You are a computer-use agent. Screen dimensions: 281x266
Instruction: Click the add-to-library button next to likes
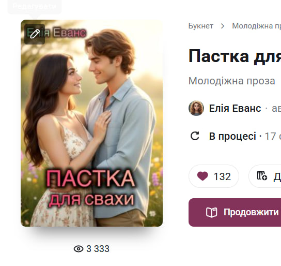pyautogui.click(x=264, y=176)
